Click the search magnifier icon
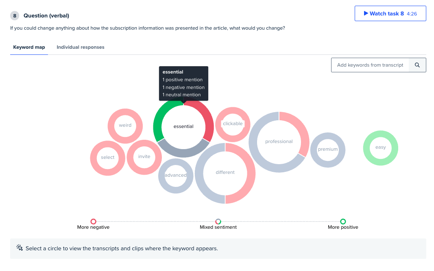 coord(417,65)
